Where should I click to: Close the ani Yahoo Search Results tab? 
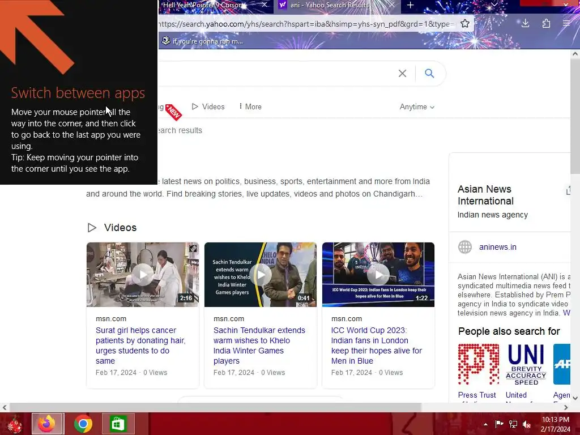click(392, 5)
